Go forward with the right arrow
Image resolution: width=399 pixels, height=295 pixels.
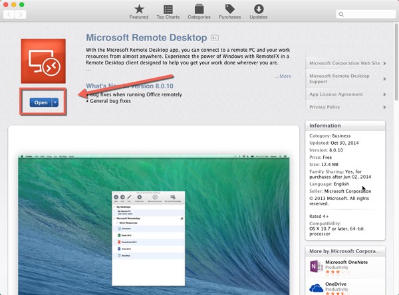point(21,15)
